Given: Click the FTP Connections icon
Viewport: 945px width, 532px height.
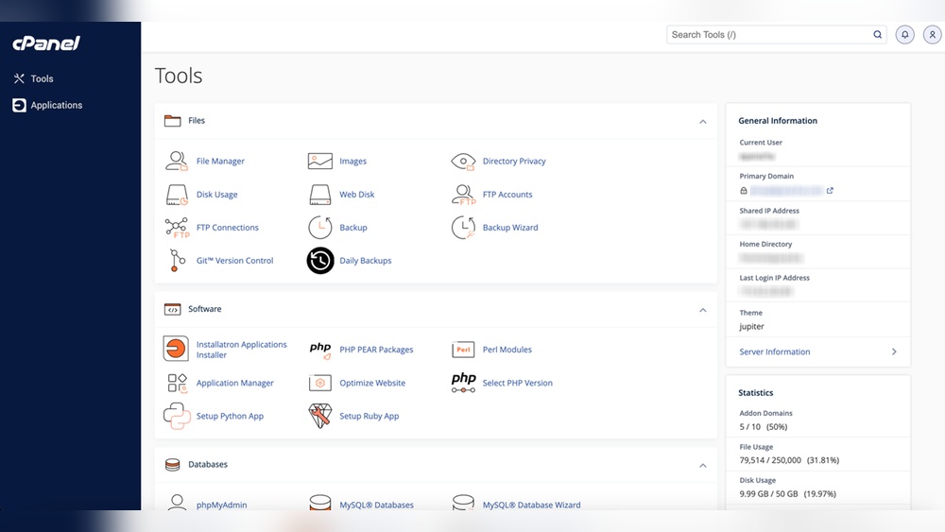Looking at the screenshot, I should [x=177, y=228].
